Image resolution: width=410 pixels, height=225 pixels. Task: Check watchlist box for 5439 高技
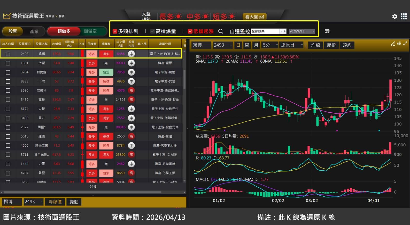(x=8, y=100)
